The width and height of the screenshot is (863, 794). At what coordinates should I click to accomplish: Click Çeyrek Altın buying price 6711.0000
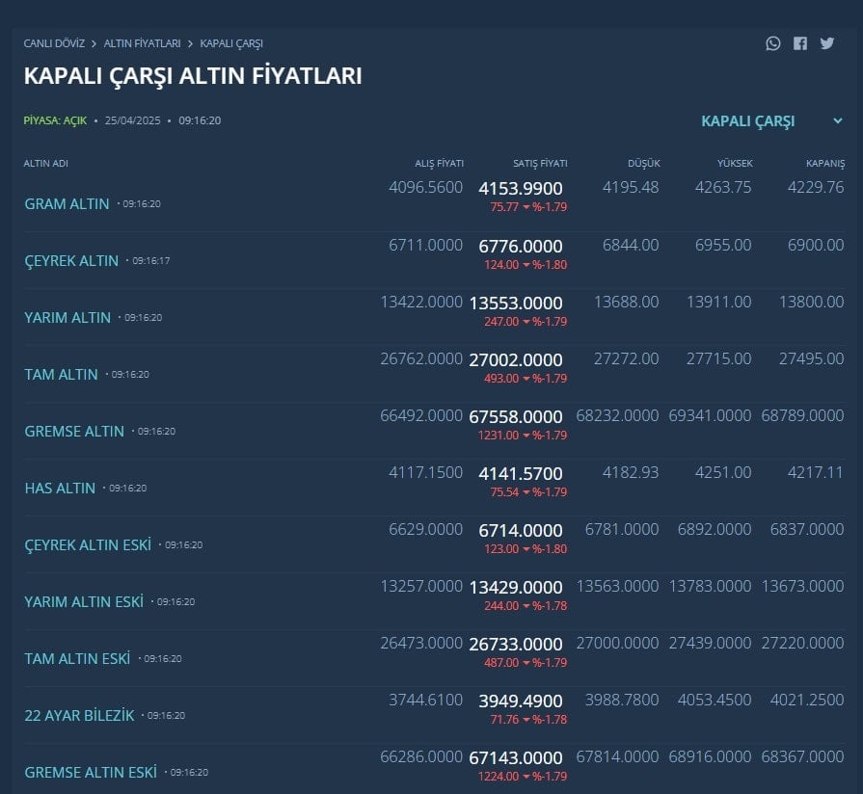pos(425,246)
